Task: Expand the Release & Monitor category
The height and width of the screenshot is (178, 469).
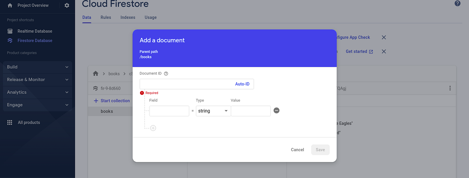Action: point(38,79)
